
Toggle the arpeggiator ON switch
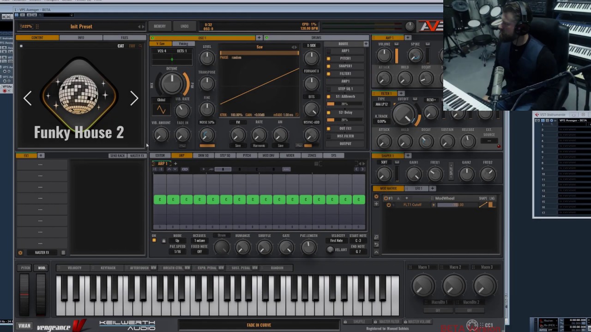[x=154, y=241]
